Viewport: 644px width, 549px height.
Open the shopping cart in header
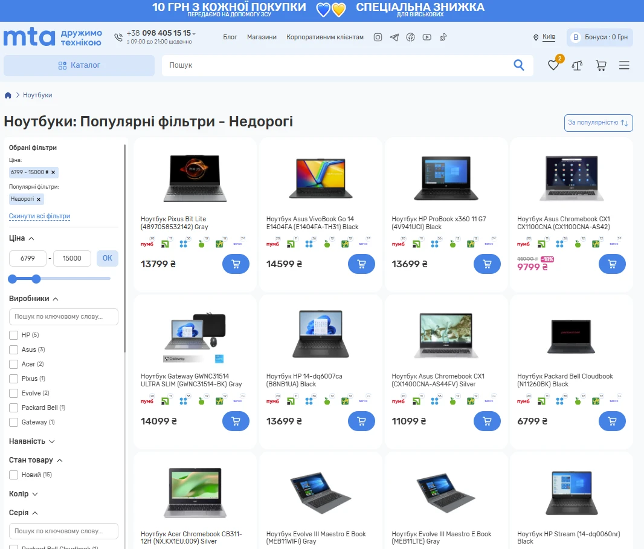click(601, 65)
